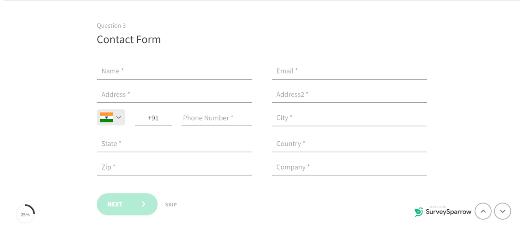Click the India flag icon
Screen dimensions: 521x247
106,117
